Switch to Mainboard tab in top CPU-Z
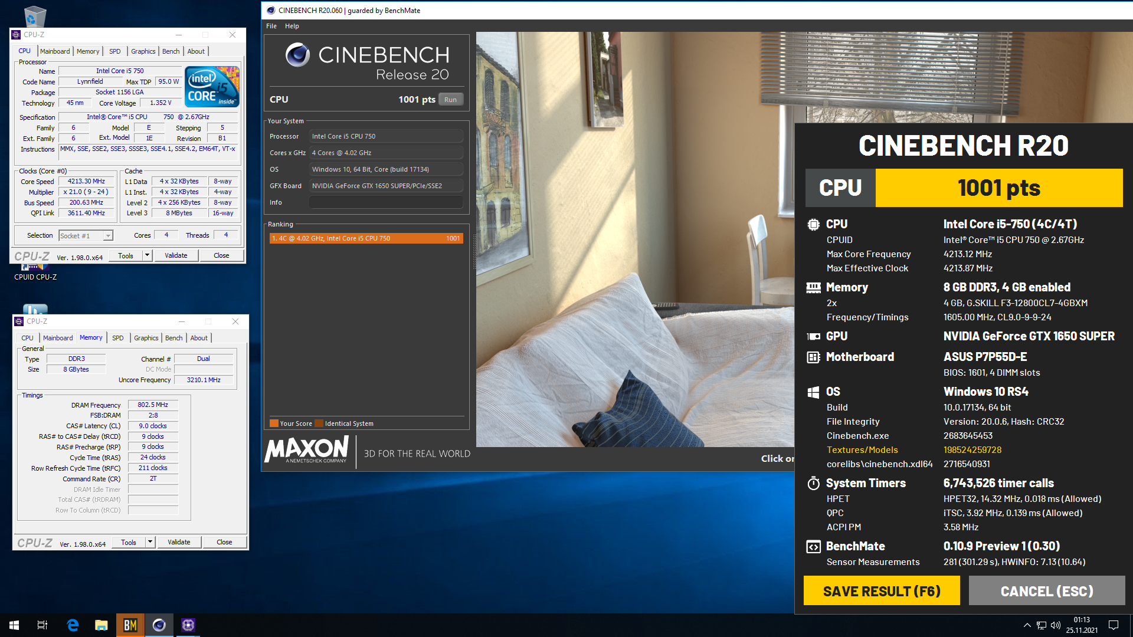Screen dimensions: 1133x637 pyautogui.click(x=55, y=51)
